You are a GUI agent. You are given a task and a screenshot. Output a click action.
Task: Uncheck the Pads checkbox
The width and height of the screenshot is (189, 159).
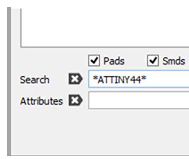point(94,61)
